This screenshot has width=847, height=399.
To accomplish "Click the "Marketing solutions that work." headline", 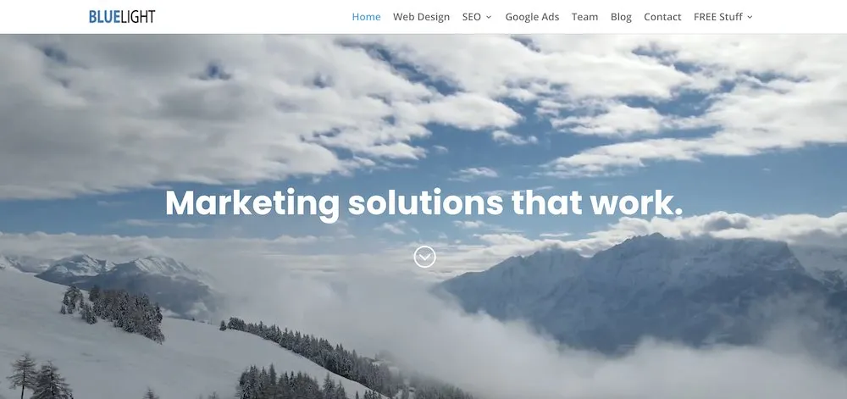I will [424, 203].
